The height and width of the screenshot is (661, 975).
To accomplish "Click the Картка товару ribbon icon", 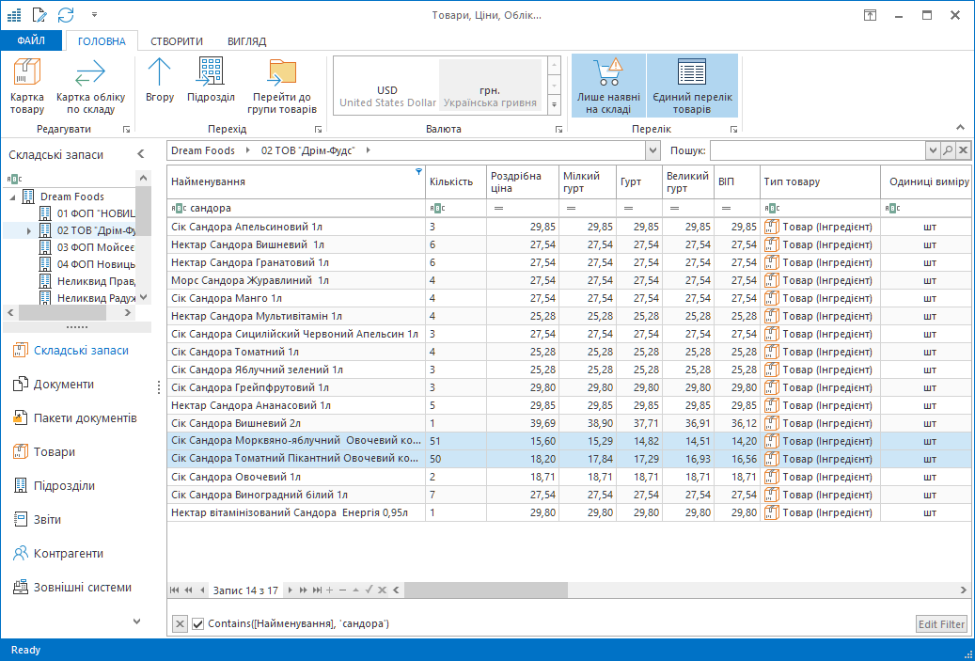I will click(x=27, y=85).
